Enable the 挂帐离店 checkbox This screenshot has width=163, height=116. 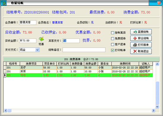(x=113, y=33)
